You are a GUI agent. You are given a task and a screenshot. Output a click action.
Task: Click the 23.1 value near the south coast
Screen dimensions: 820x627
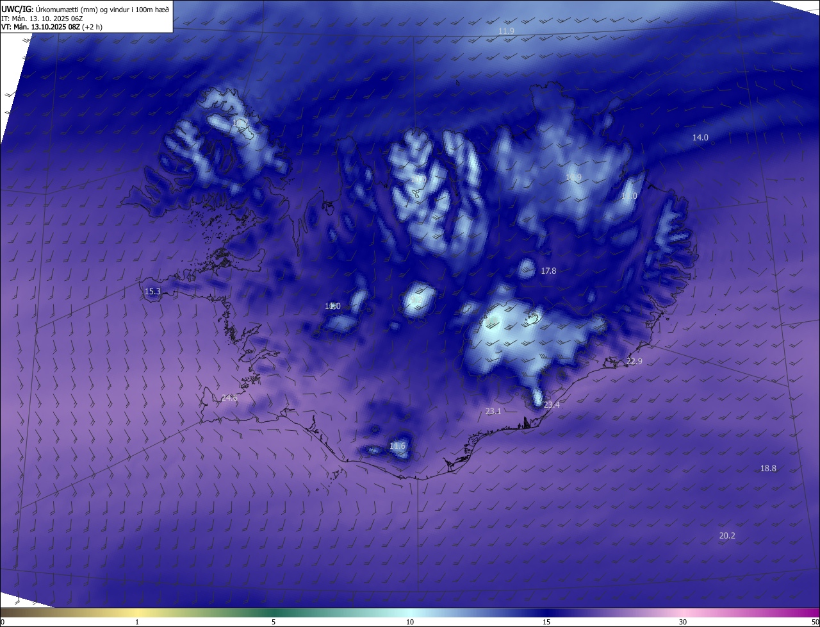(493, 412)
